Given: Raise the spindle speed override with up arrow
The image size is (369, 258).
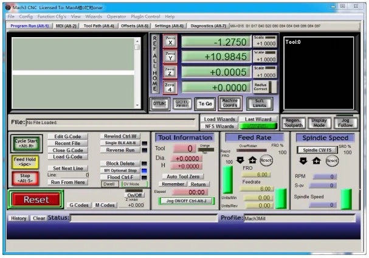Looking at the screenshot, I should click(x=317, y=161).
